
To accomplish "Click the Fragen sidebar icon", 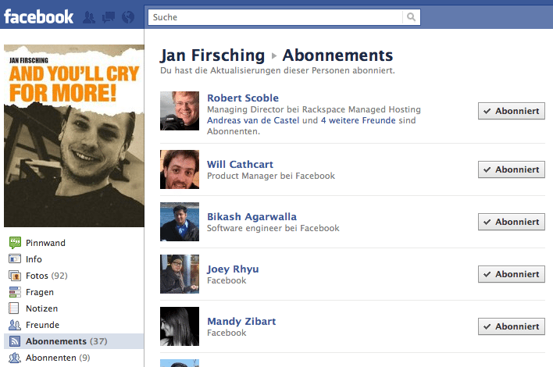I will coord(15,292).
